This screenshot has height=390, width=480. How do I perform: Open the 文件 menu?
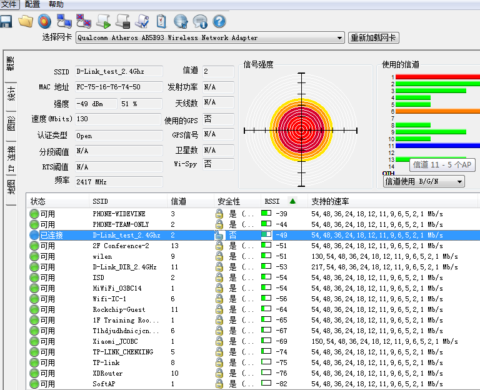9,4
